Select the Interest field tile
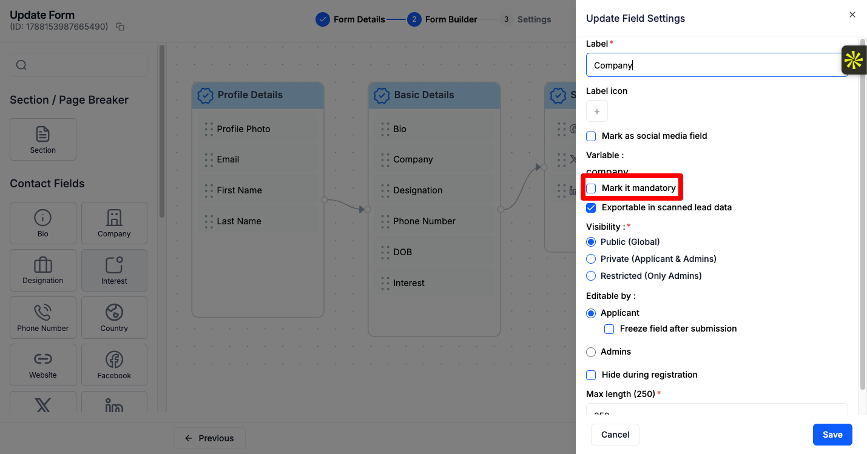The image size is (867, 454). (x=114, y=270)
